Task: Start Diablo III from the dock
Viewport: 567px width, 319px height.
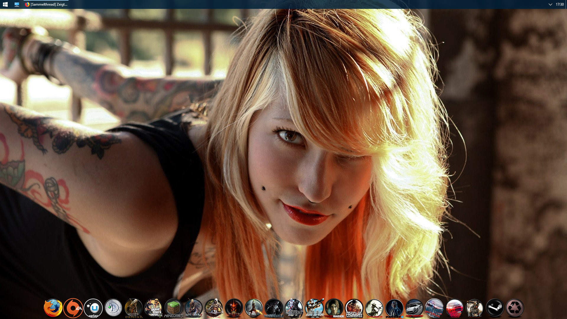Action: coord(234,308)
